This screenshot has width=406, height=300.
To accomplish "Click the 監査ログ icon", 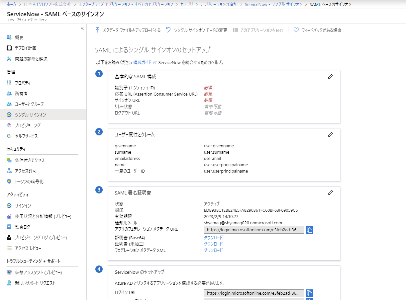I will 9,227.
